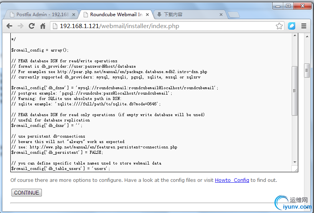
Task: Close the Postfix Admin tab
Action: (x=73, y=15)
